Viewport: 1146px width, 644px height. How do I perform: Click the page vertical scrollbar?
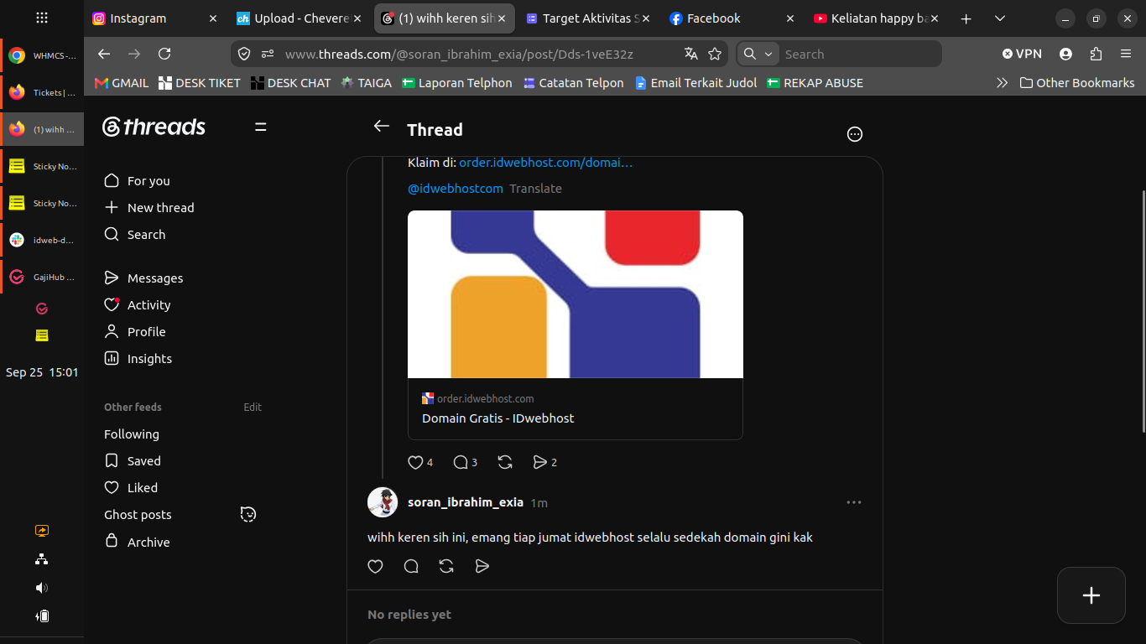pos(1142,310)
